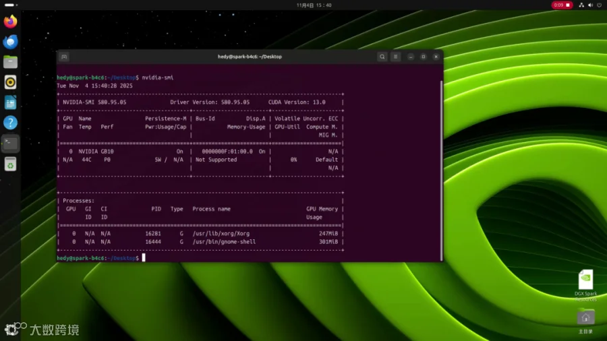Open the home folder desktop icon
607x341 pixels.
pos(585,321)
